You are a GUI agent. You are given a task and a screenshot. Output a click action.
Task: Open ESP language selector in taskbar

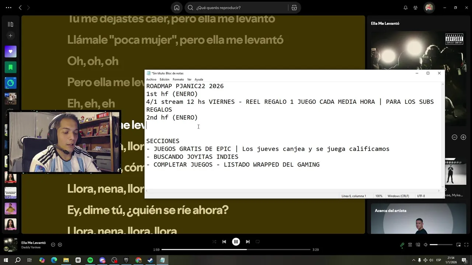tap(439, 260)
